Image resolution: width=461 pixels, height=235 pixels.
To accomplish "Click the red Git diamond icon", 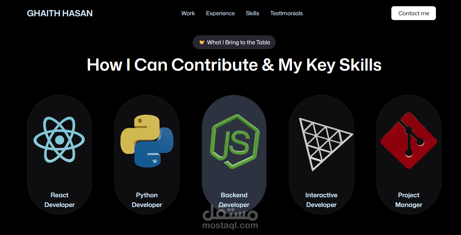I will pos(409,140).
